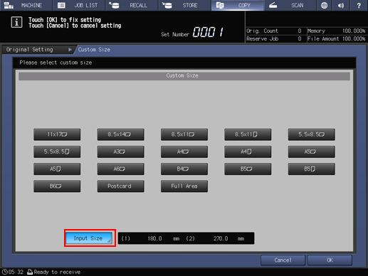This screenshot has height=276, width=368.
Task: Switch to the JOB LIST tab
Action: (79, 5)
